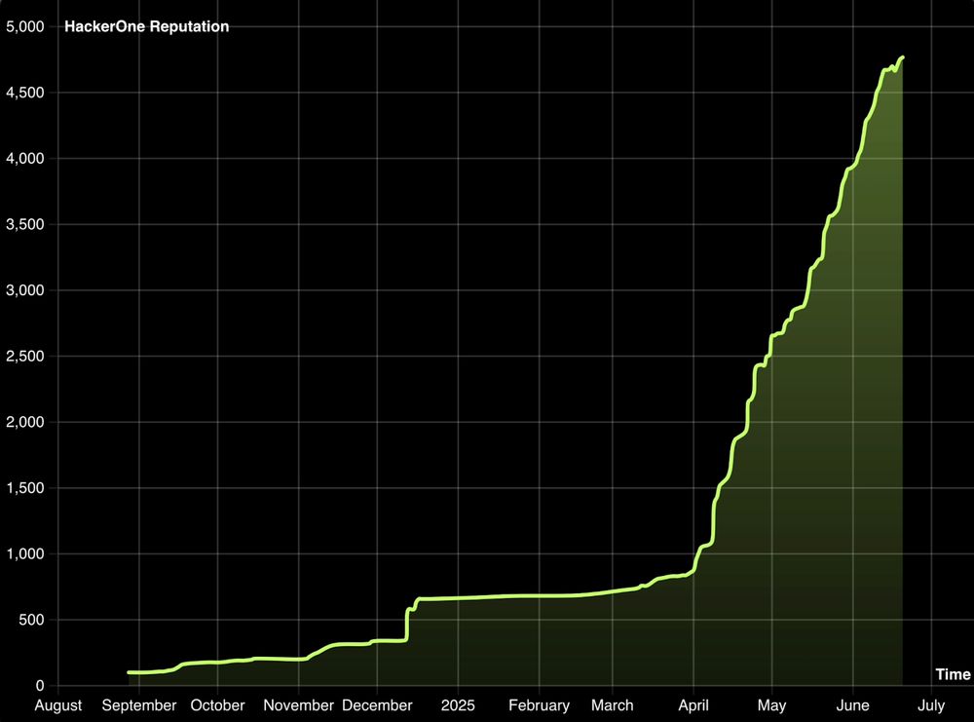
Task: Click the 5,000 y-axis label
Action: point(25,26)
